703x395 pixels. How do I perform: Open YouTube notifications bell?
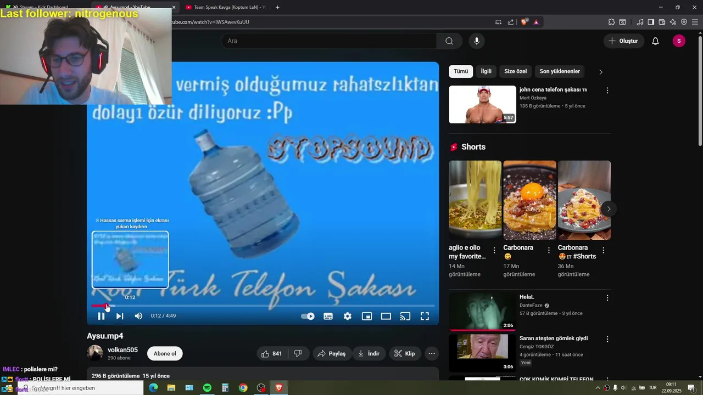655,41
